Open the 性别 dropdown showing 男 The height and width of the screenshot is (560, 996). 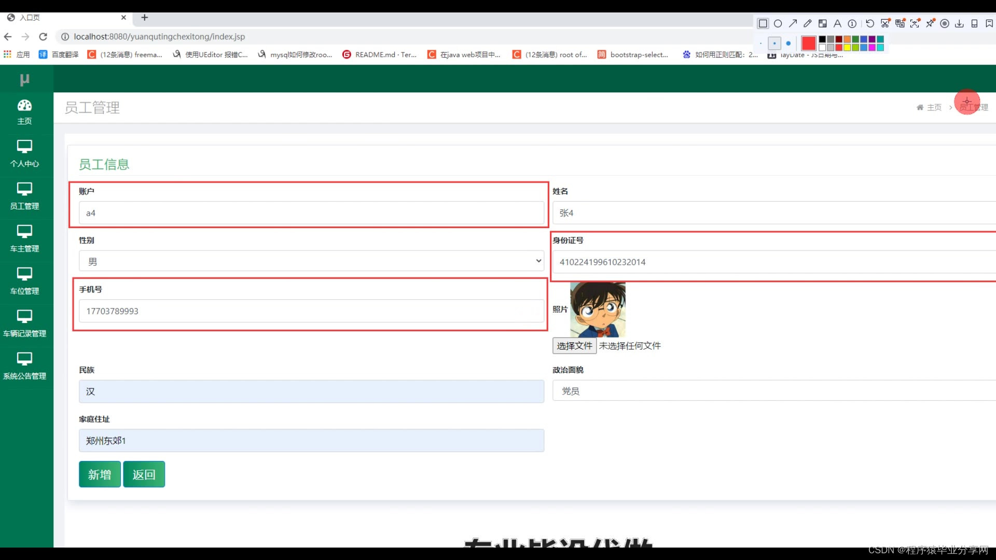tap(311, 261)
